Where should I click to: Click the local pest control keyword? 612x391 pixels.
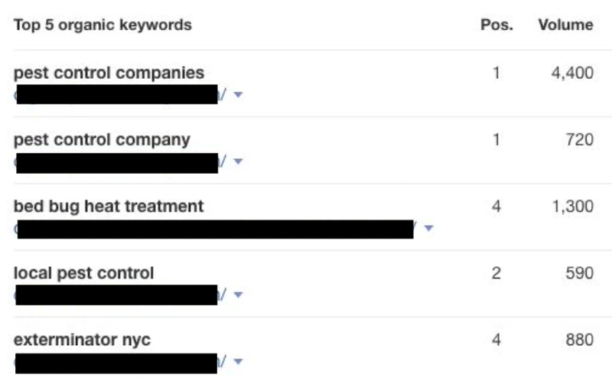click(x=84, y=273)
